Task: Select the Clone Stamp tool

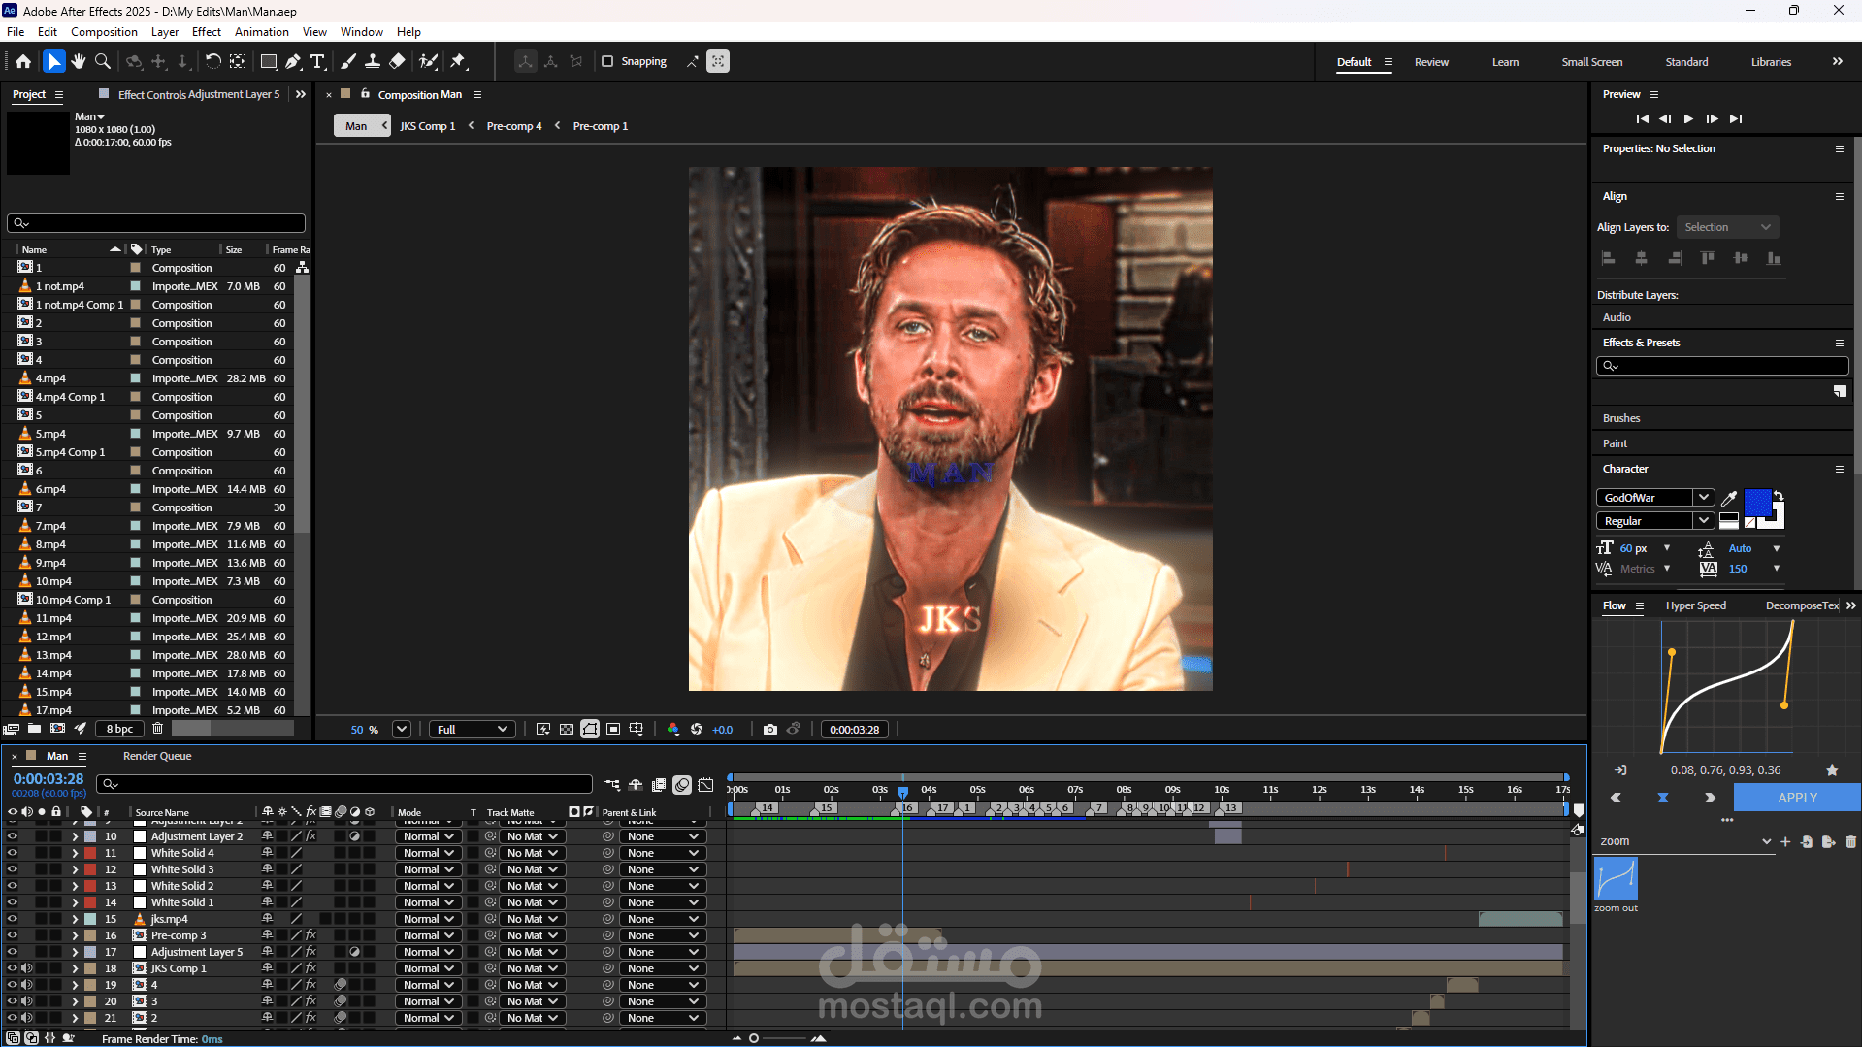Action: 373,61
